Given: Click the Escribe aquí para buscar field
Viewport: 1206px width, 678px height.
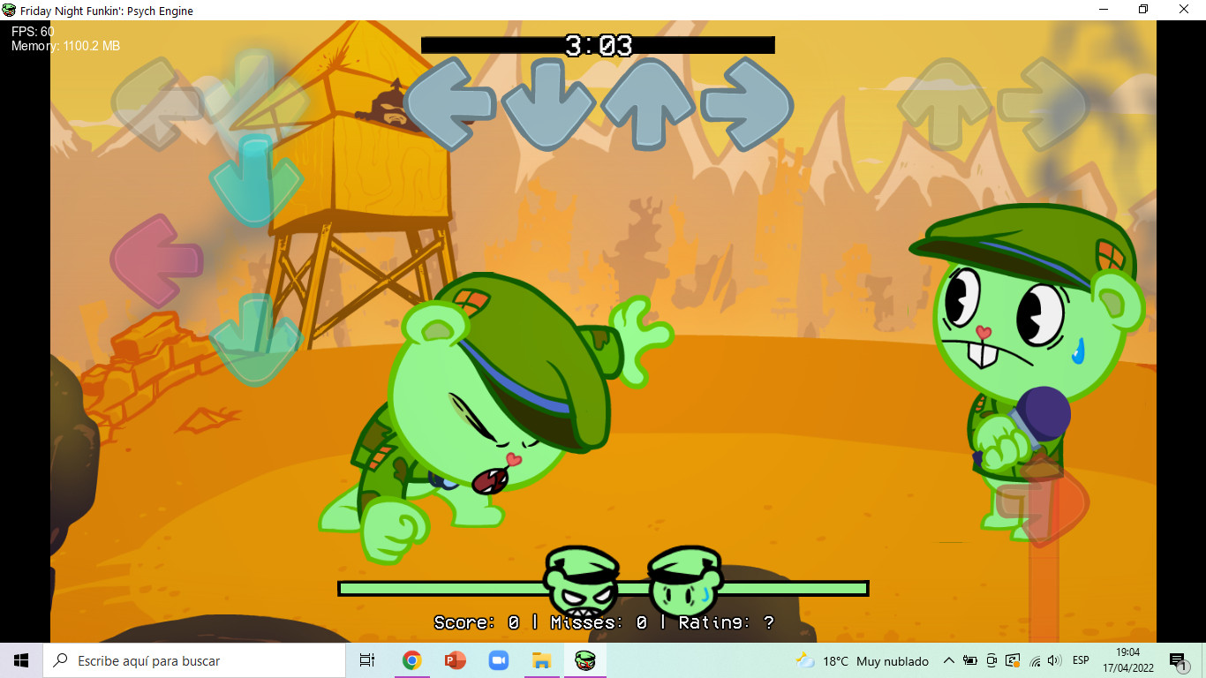Looking at the screenshot, I should pyautogui.click(x=194, y=660).
